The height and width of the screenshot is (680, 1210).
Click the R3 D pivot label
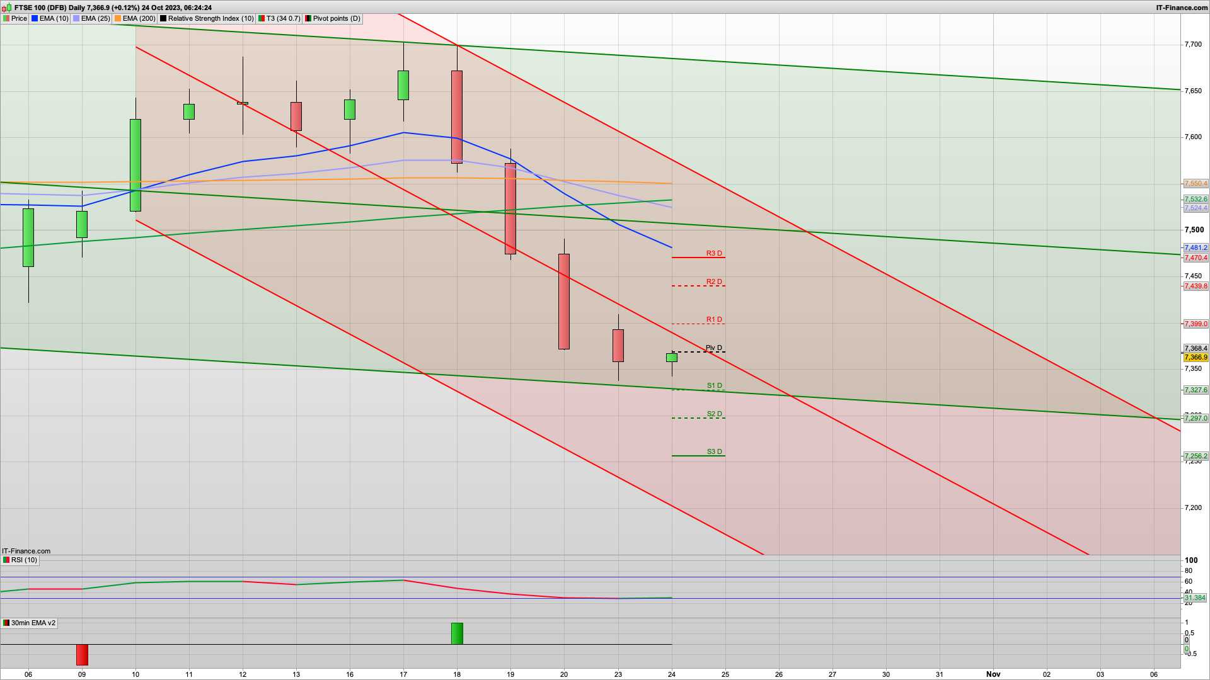[714, 253]
